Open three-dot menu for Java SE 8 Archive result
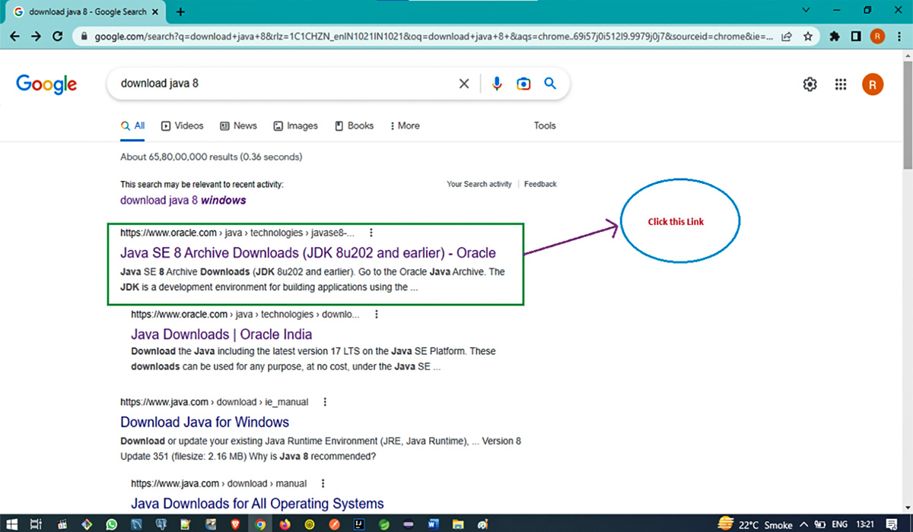The image size is (913, 532). tap(371, 233)
